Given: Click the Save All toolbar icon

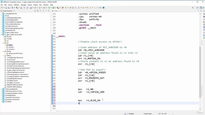Looking at the screenshot, I should coord(9,8).
